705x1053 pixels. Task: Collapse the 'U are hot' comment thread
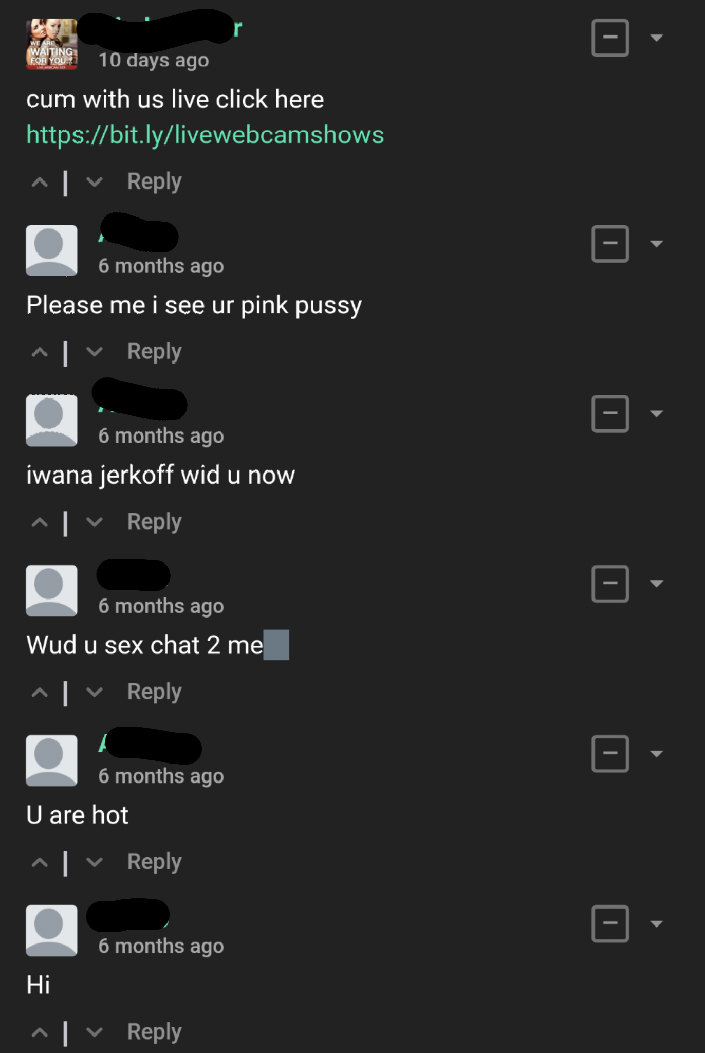pyautogui.click(x=610, y=754)
